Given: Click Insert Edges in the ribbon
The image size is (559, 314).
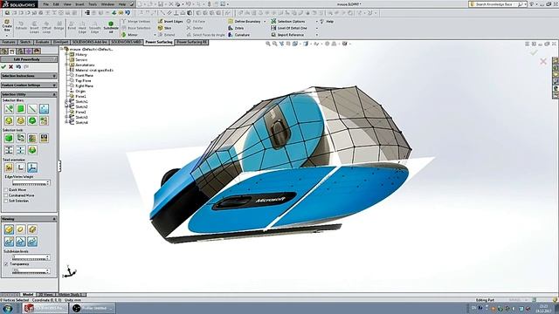Looking at the screenshot, I should tap(170, 21).
